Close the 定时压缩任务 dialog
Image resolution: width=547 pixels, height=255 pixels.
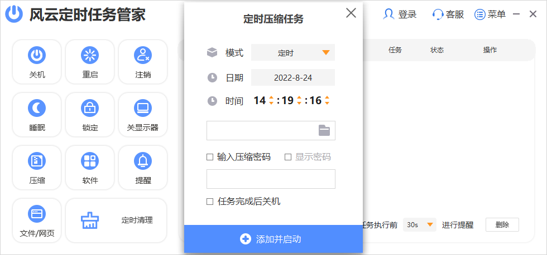click(x=351, y=13)
